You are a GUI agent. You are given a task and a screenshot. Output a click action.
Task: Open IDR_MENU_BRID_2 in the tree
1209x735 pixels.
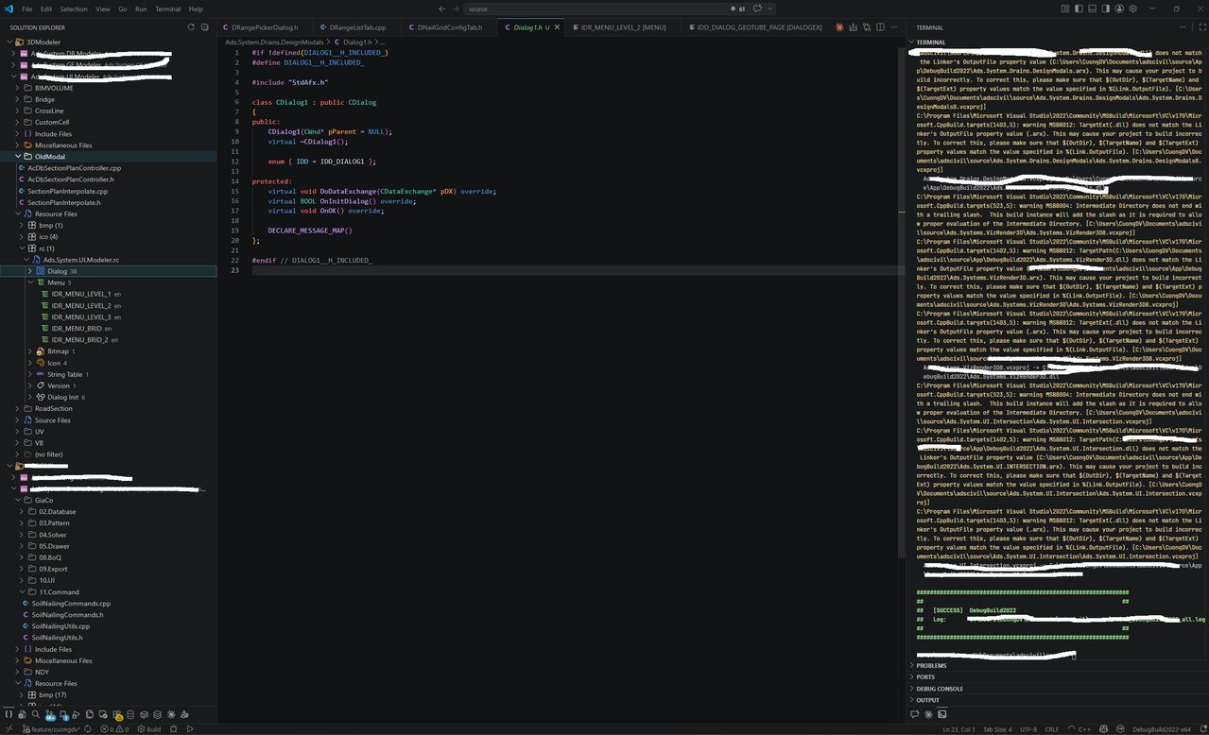(x=80, y=339)
